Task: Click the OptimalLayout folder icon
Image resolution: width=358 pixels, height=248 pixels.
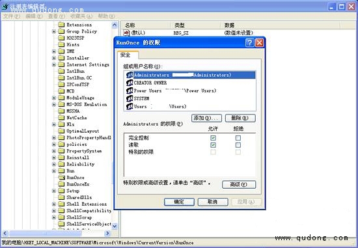Action: pos(61,131)
